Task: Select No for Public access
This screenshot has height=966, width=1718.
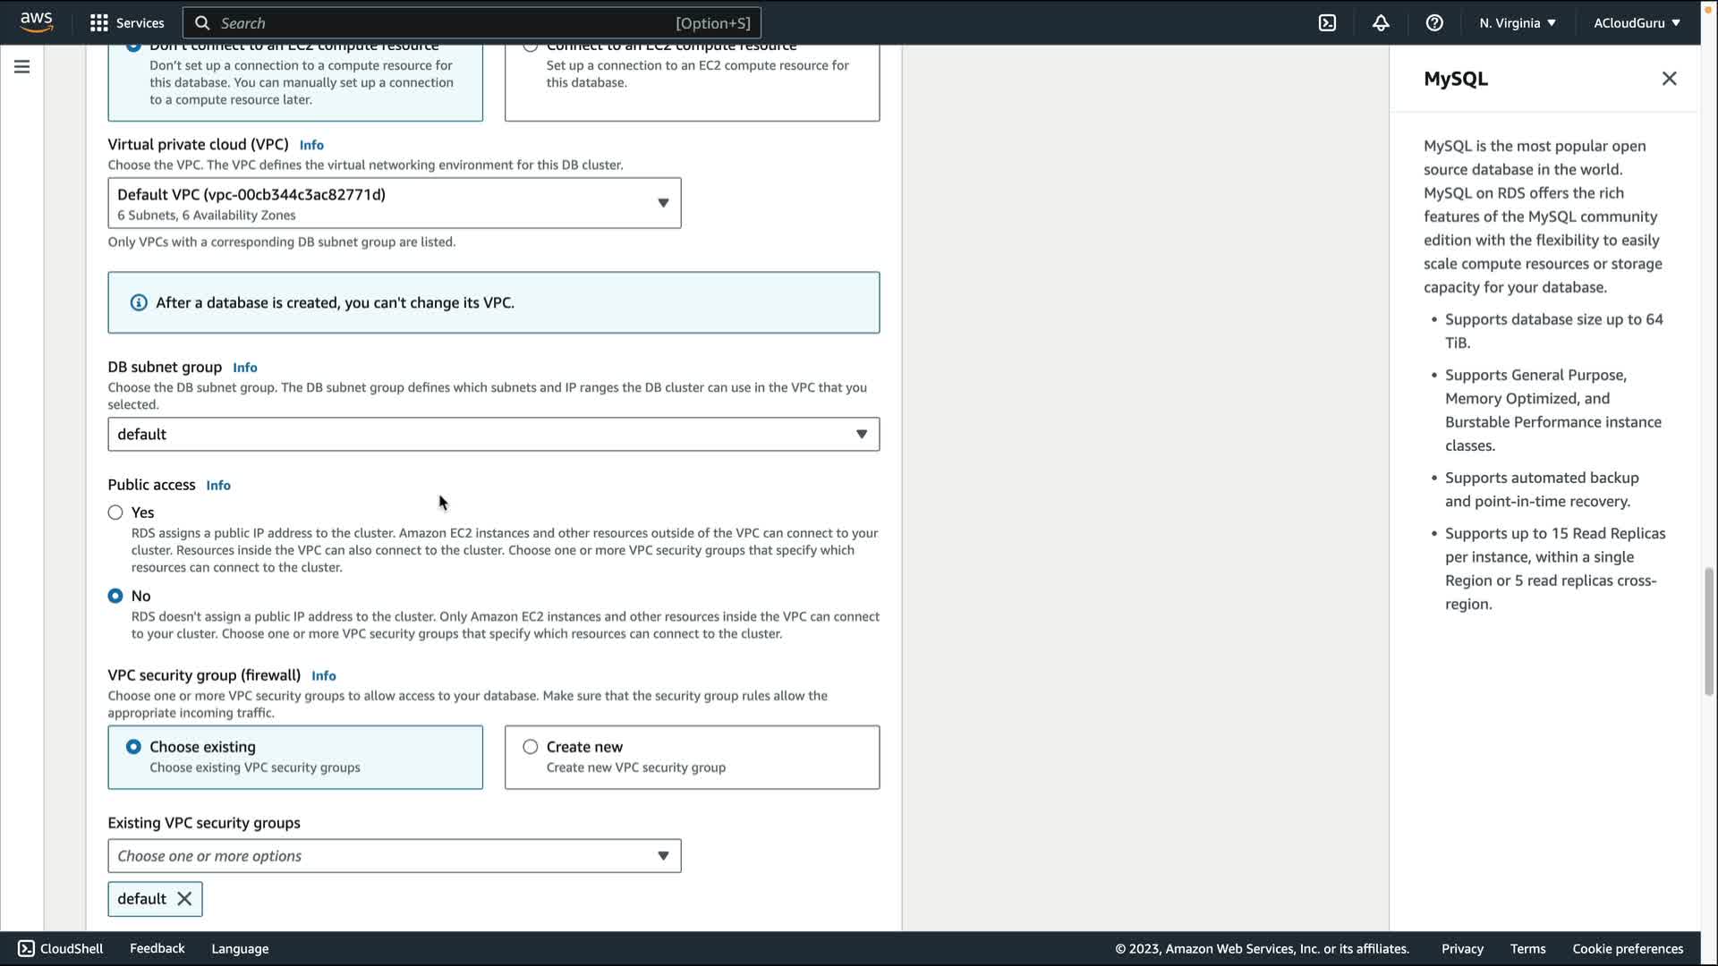Action: point(115,596)
